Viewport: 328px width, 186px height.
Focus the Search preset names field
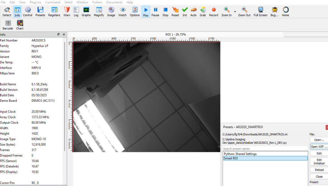point(265,149)
